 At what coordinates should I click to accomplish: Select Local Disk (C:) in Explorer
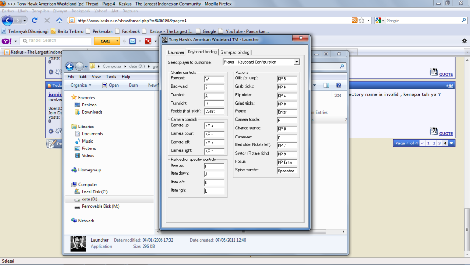[x=95, y=192]
